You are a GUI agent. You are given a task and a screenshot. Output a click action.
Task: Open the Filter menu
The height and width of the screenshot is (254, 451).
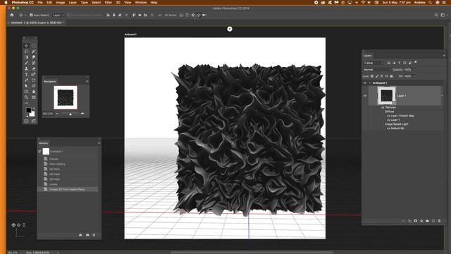pos(109,2)
